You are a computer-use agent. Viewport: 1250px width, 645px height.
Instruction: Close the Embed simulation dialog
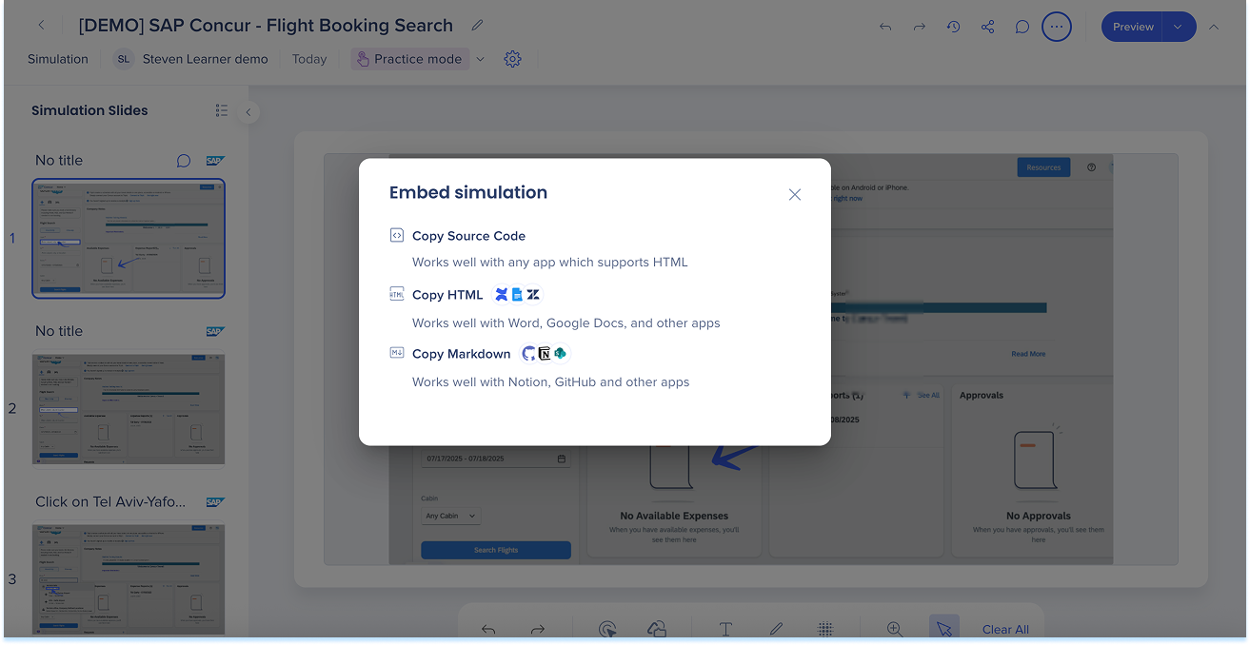[795, 194]
